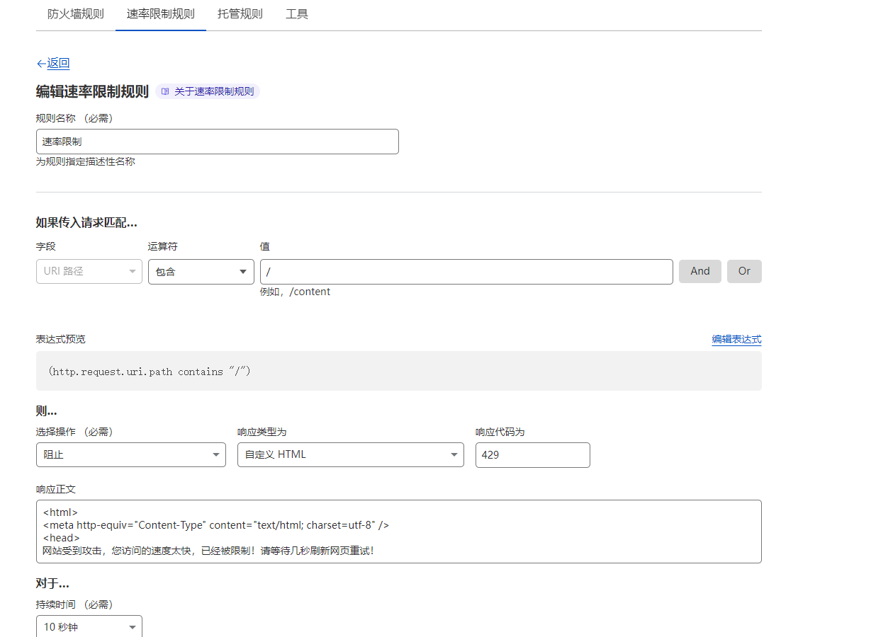Expand the 阻止 action dropdown
Screen dimensions: 888x637
click(x=131, y=454)
